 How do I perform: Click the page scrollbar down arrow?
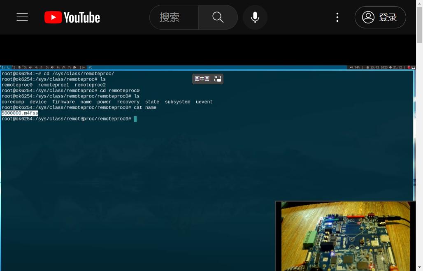[x=419, y=268]
